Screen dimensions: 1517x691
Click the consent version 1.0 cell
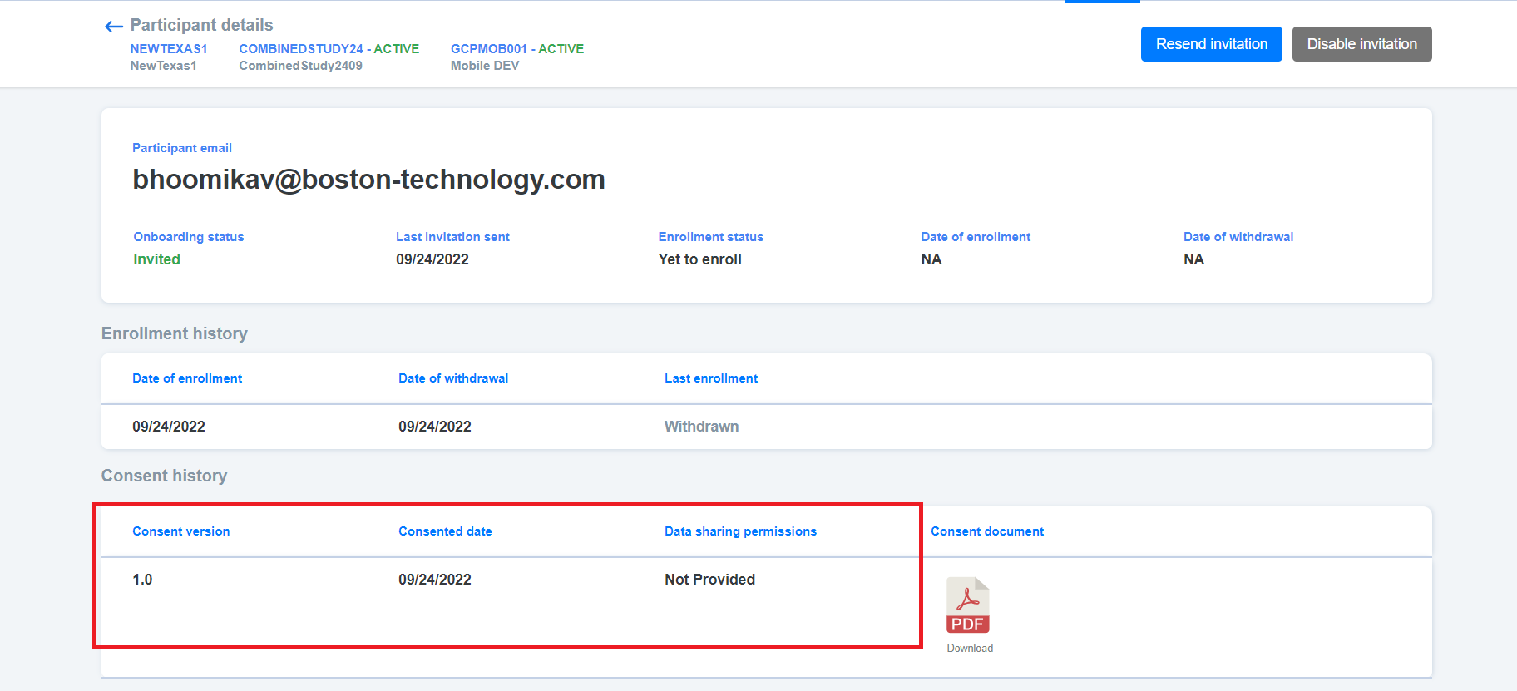pyautogui.click(x=142, y=580)
